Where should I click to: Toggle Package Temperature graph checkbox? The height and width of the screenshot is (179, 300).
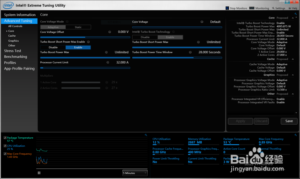click(x=5, y=138)
